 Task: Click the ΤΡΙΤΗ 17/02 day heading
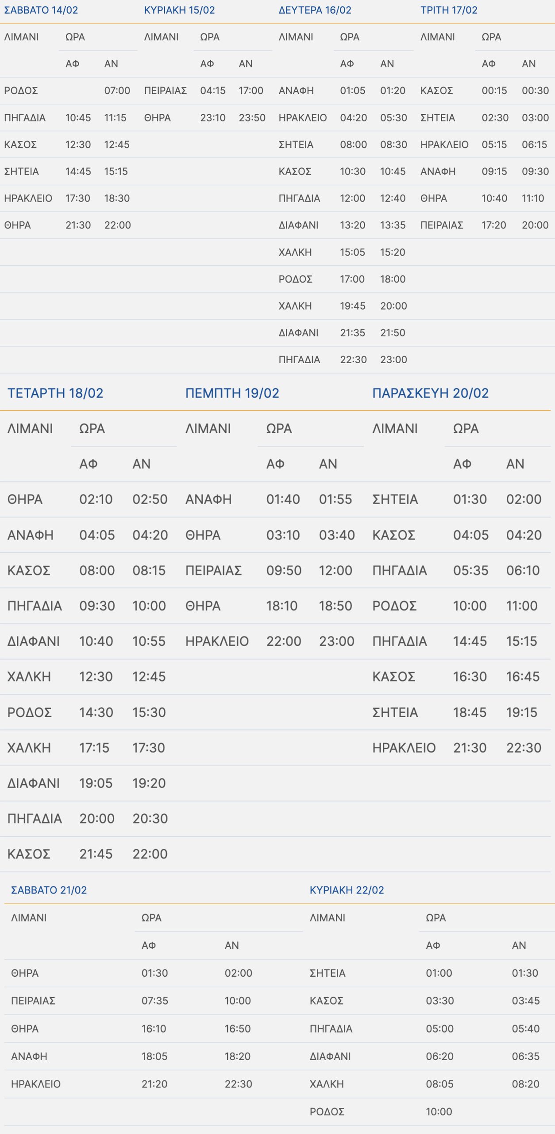pos(449,10)
